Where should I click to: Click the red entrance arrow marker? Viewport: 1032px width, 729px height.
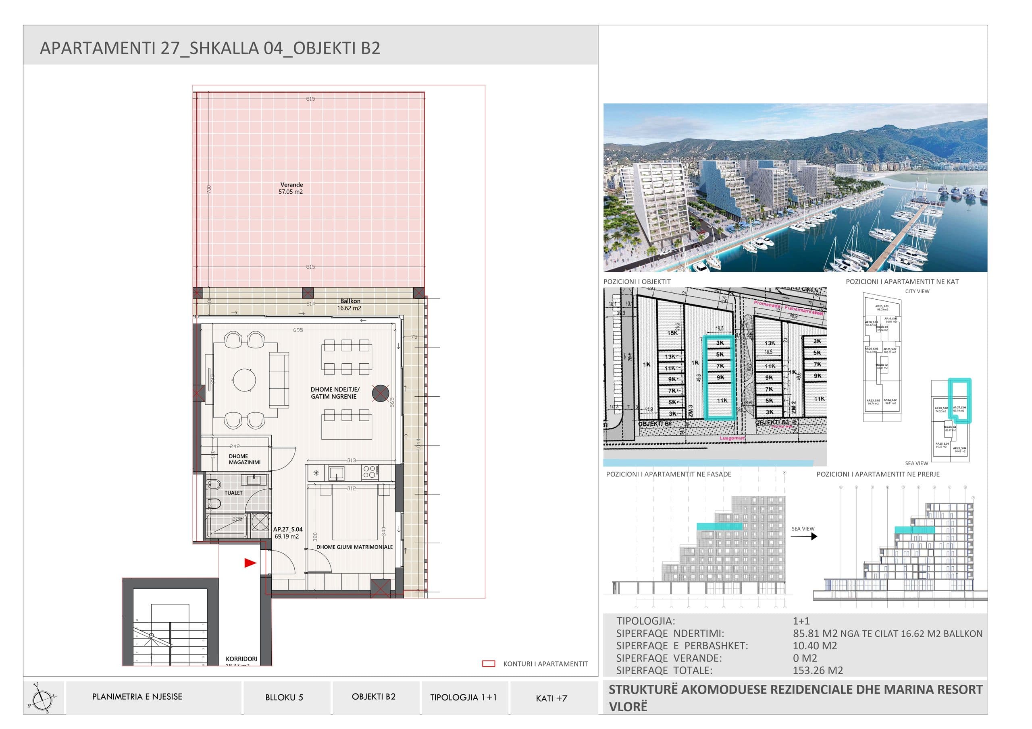coord(250,563)
